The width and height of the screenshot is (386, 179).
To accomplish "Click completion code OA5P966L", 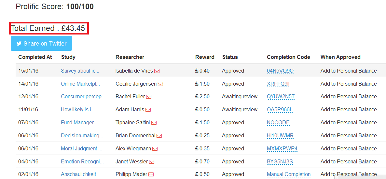I will click(x=280, y=110).
